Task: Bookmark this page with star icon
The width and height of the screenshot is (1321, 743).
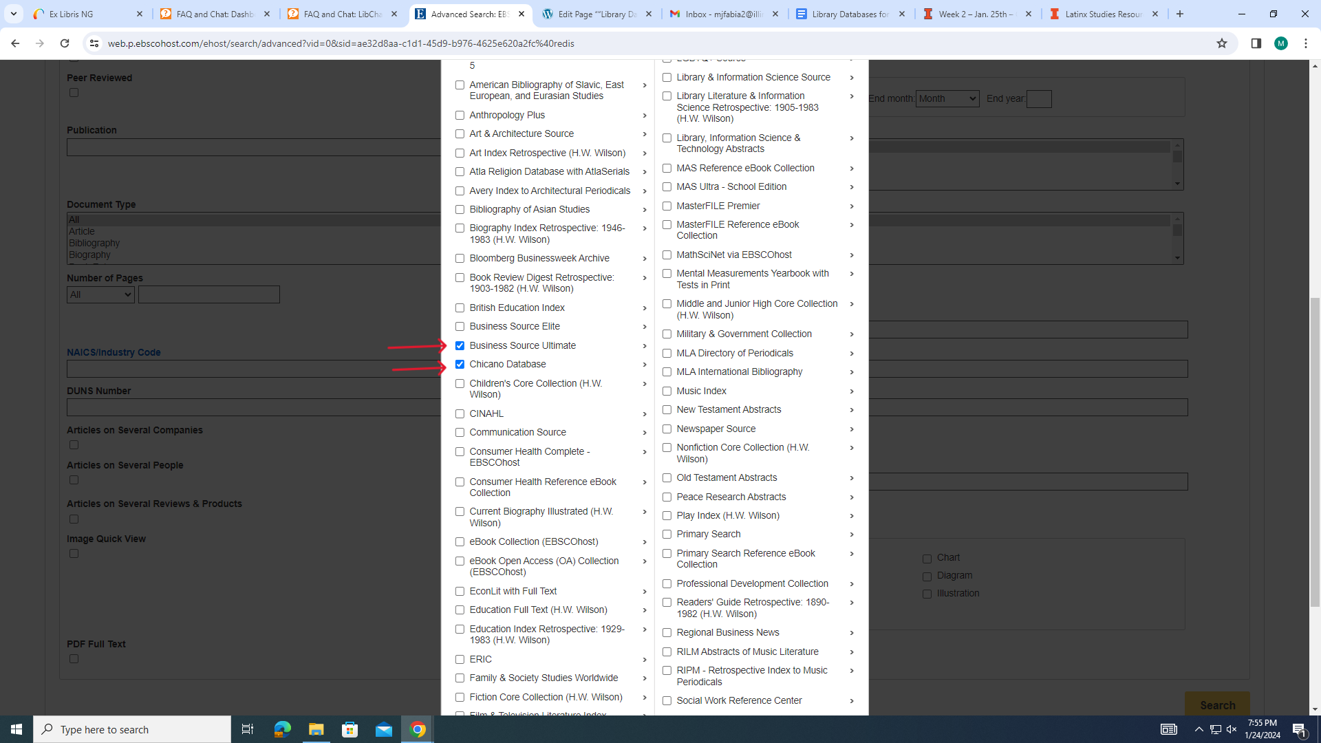Action: pyautogui.click(x=1222, y=43)
